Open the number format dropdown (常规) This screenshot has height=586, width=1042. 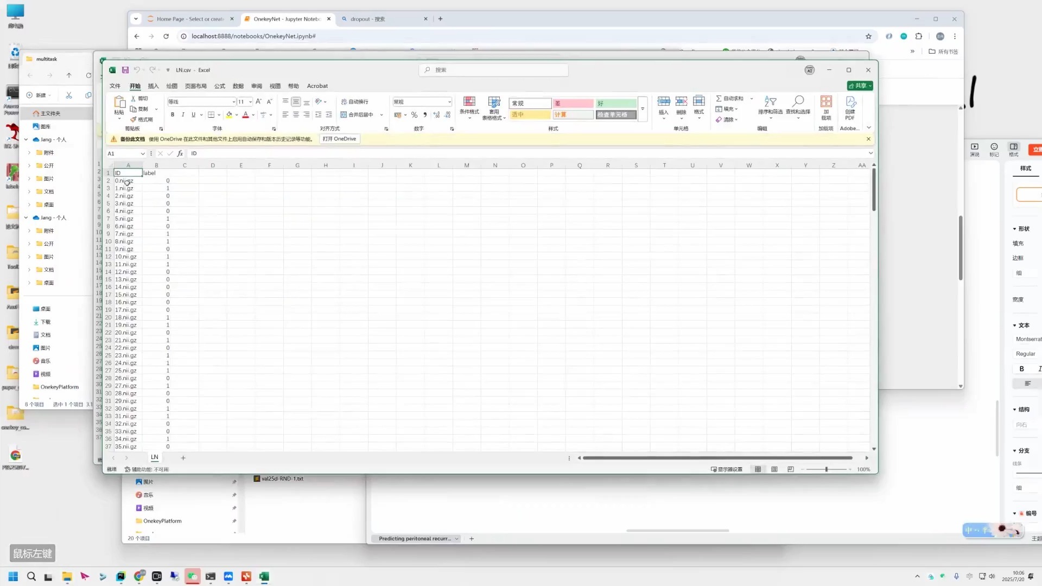coord(449,102)
